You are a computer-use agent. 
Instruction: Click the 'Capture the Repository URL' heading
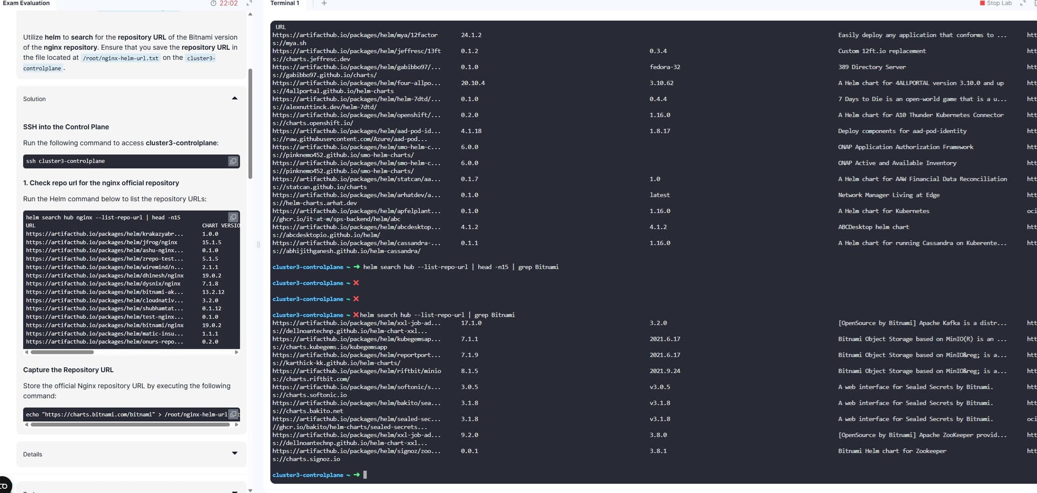pyautogui.click(x=68, y=370)
